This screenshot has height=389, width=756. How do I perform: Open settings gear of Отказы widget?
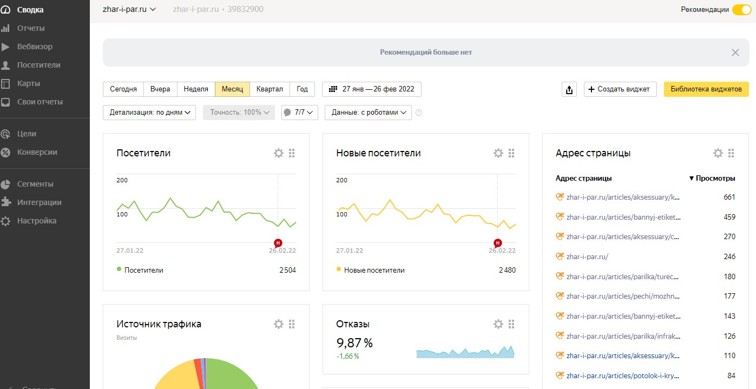(498, 324)
